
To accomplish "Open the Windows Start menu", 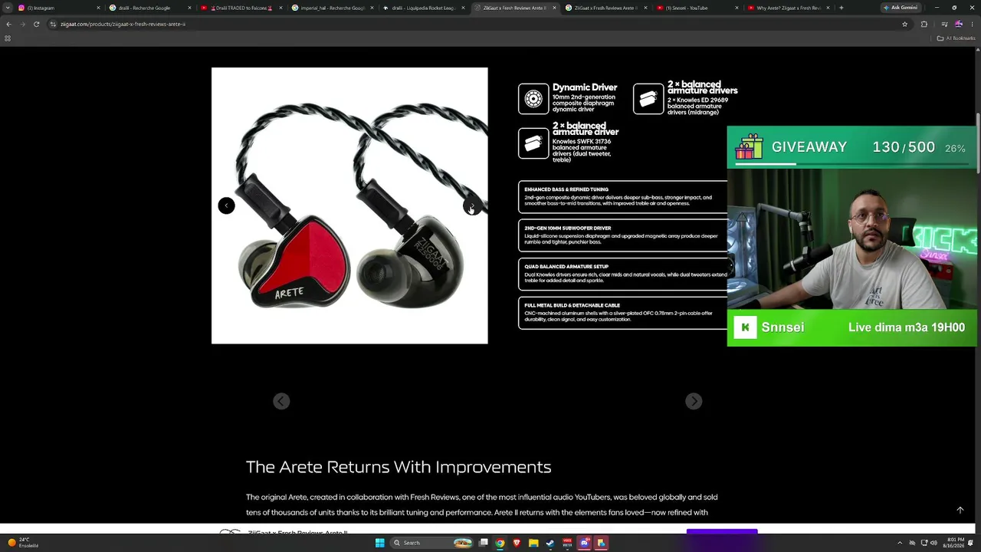I will pos(379,543).
